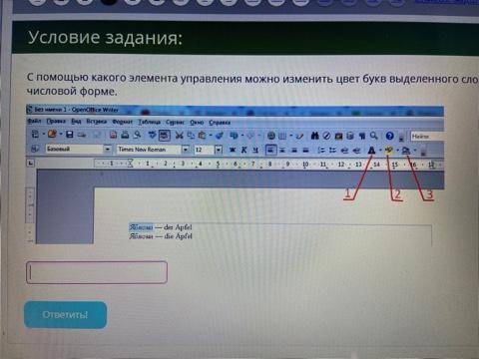
Task: Expand the Undo history dropdown arrow
Action: click(241, 136)
